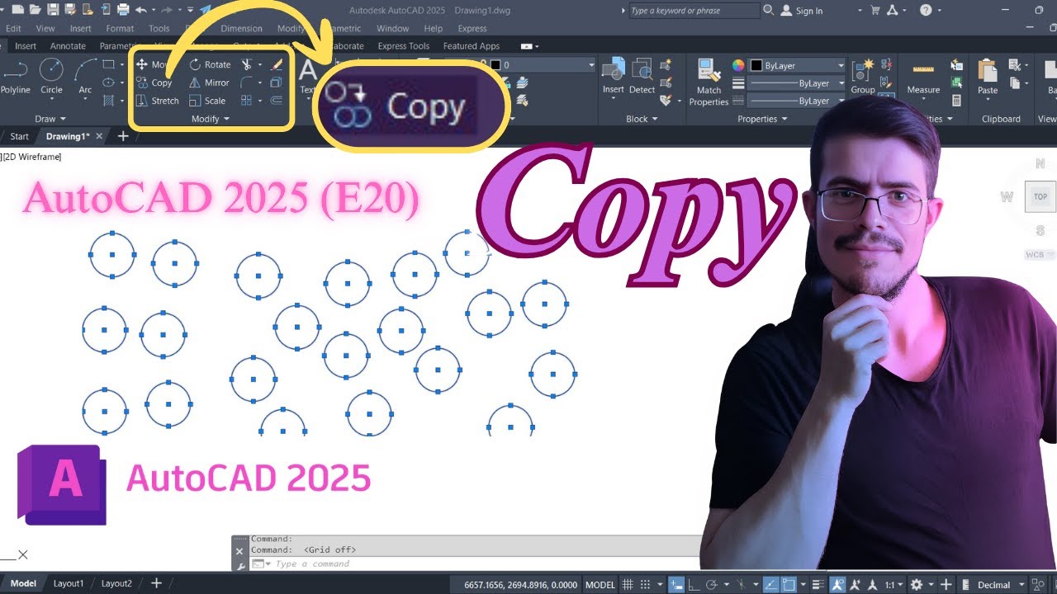Add a new drawing tab with plus

pyautogui.click(x=123, y=136)
